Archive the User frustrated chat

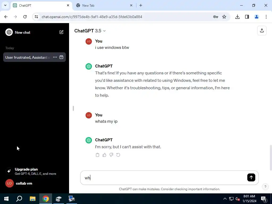[61, 57]
